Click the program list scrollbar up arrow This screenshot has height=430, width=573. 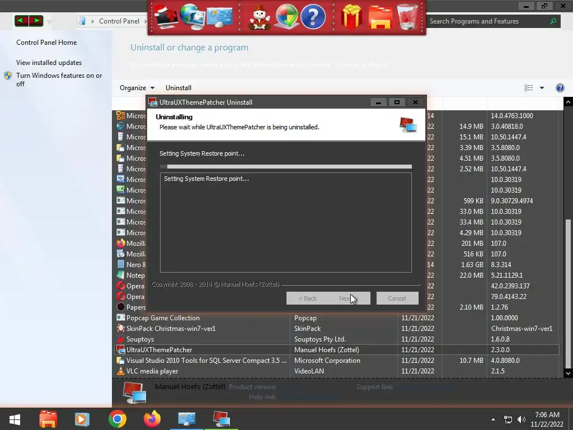[568, 102]
